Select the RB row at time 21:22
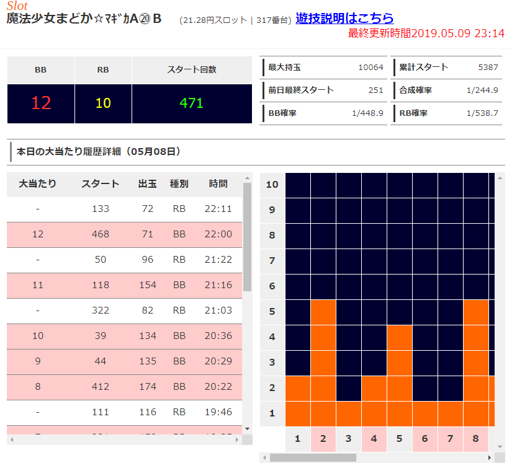512x471 pixels. [x=124, y=260]
